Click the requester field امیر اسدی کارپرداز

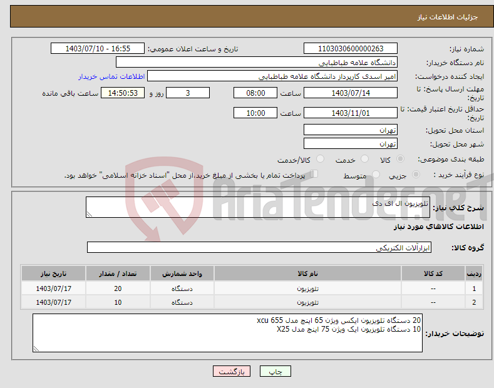click(272, 76)
